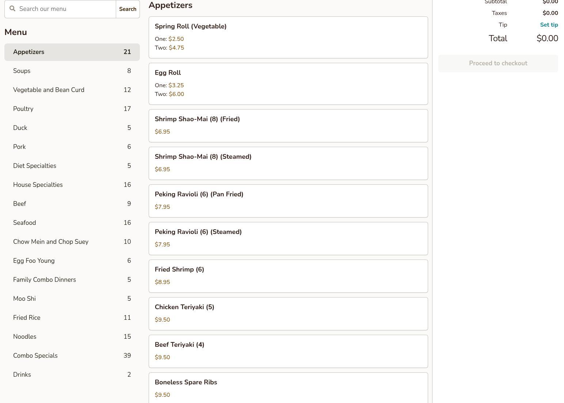Viewport: 564px width, 403px height.
Task: Open the Fried Rice category
Action: pos(72,318)
